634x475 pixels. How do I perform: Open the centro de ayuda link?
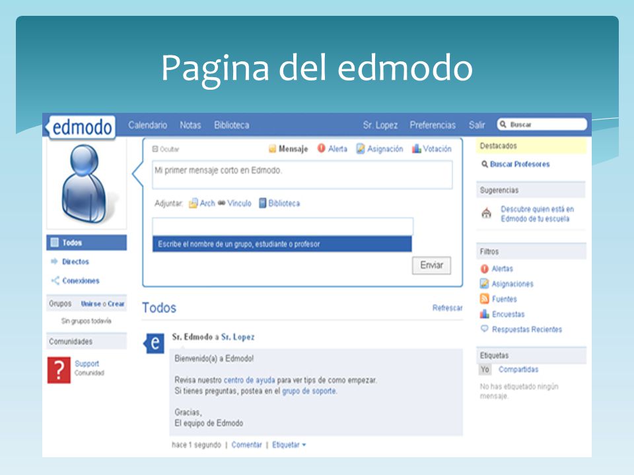250,380
